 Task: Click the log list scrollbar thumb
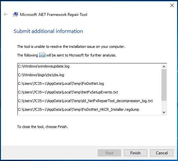pos(164,85)
